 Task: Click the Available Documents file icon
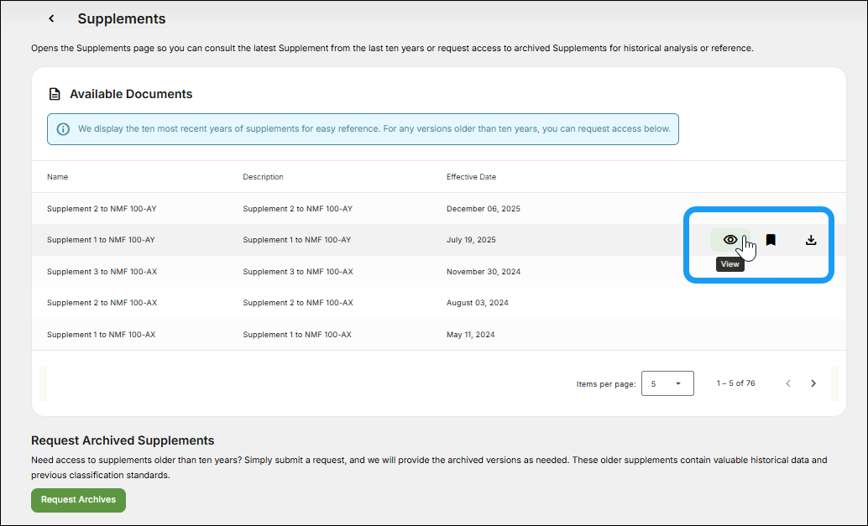[x=55, y=94]
